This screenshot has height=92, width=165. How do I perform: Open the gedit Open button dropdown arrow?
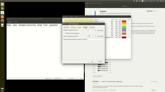coord(12,22)
